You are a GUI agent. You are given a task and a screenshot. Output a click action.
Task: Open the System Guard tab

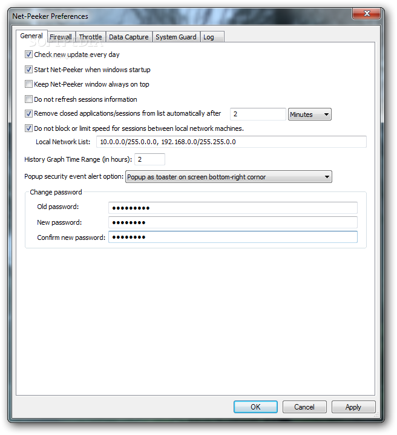[x=176, y=37]
